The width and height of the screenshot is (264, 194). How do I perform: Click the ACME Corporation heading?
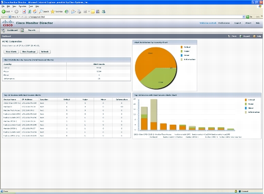[x=12, y=41]
